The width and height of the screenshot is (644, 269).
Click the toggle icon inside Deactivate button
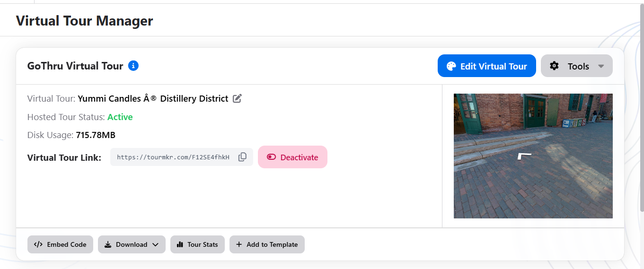(x=271, y=157)
